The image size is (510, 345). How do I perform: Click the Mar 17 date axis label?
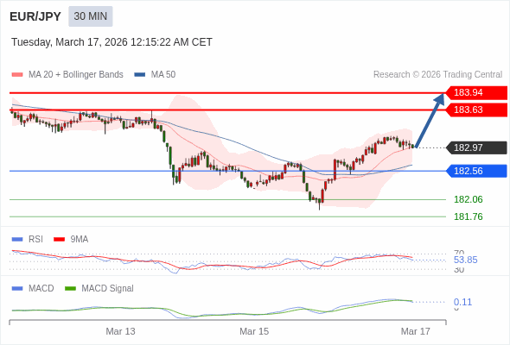point(416,331)
